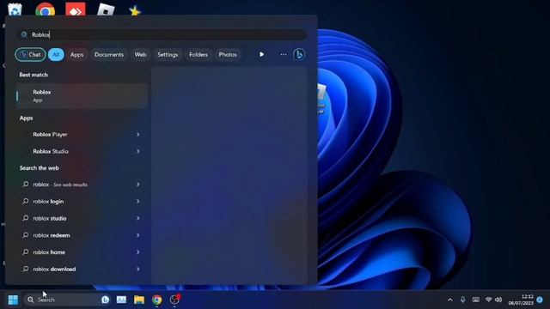
Task: Select Chrome desktop shortcut icon
Action: tap(46, 9)
